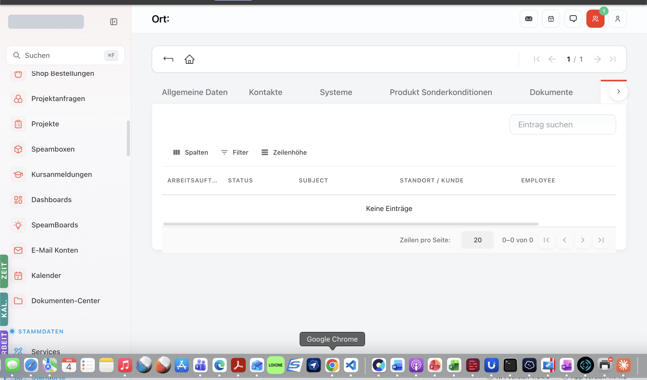Screen dimensions: 647x380
Task: Click the Dashboards grid icon
Action: click(x=18, y=200)
